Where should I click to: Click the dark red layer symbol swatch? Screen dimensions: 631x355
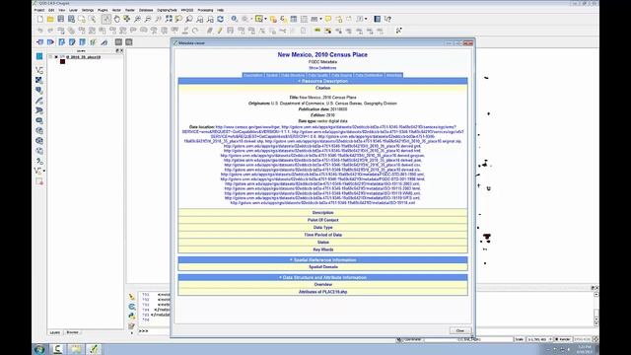click(x=62, y=61)
